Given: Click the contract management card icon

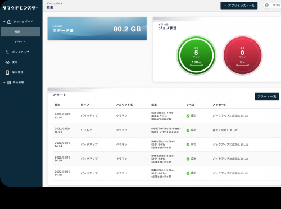Looking at the screenshot, I should [x=8, y=82].
